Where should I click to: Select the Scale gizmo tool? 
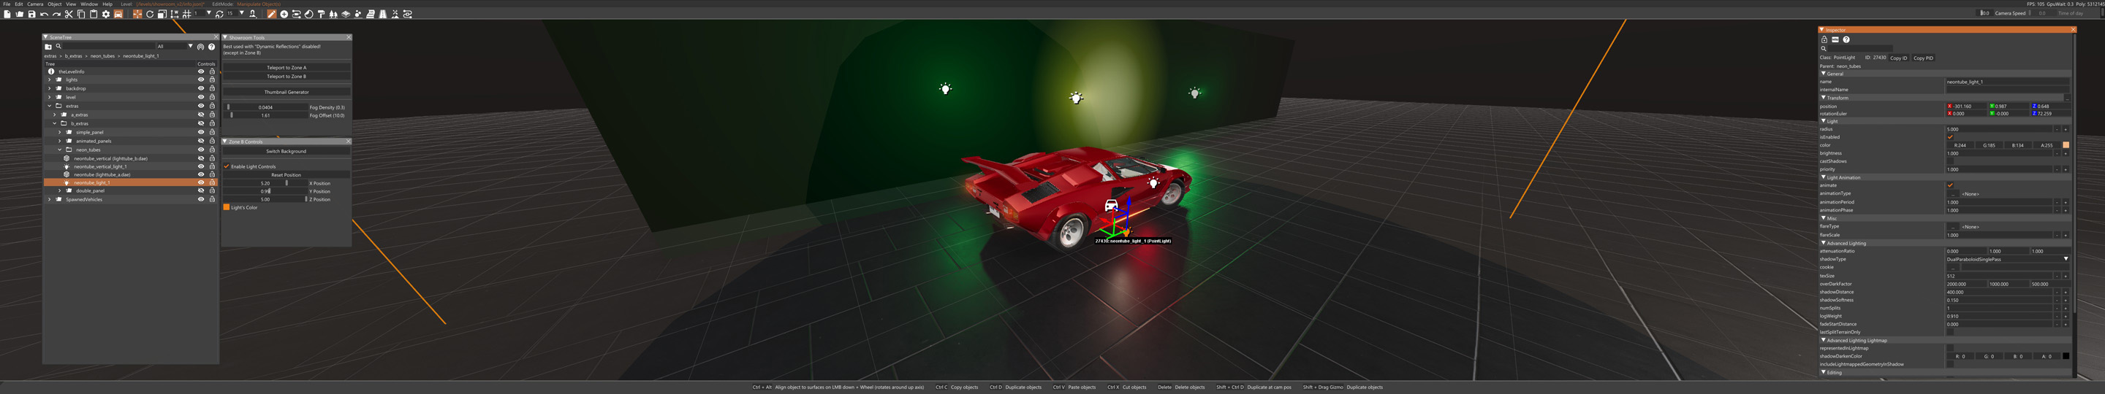162,14
